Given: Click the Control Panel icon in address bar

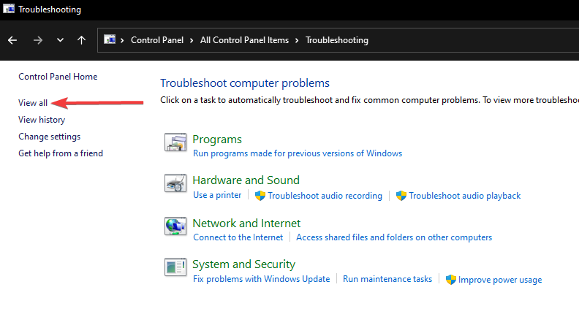Looking at the screenshot, I should (110, 40).
